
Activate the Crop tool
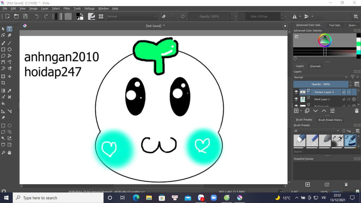tap(3, 83)
